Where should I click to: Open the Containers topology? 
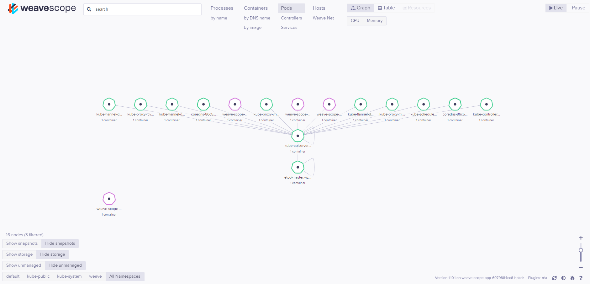(256, 8)
